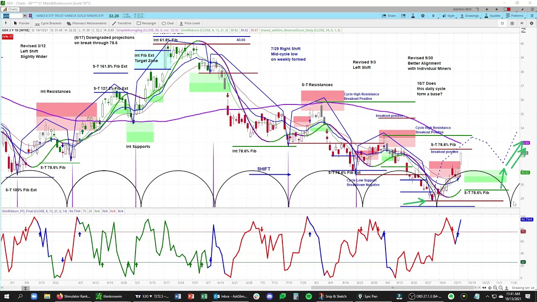
Task: Click the 94.7344 oscillator value label
Action: point(527,220)
